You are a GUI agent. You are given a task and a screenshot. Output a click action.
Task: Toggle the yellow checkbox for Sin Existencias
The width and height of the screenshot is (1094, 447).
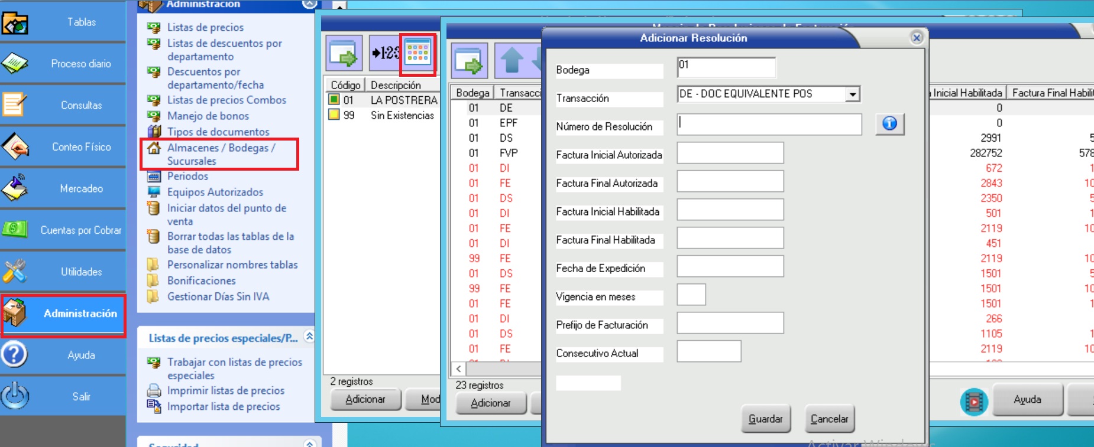coord(334,115)
